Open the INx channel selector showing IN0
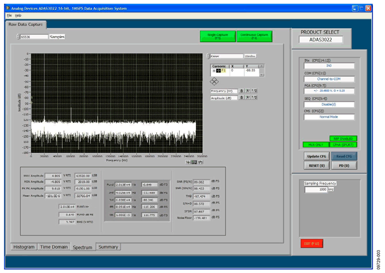The image size is (385, 273). point(329,66)
